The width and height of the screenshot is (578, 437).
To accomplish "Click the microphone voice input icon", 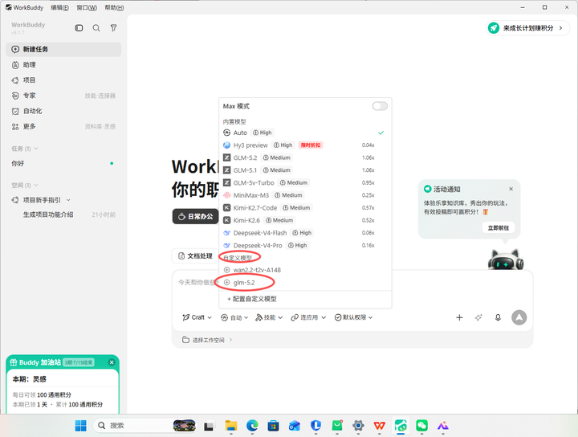I will pos(498,317).
